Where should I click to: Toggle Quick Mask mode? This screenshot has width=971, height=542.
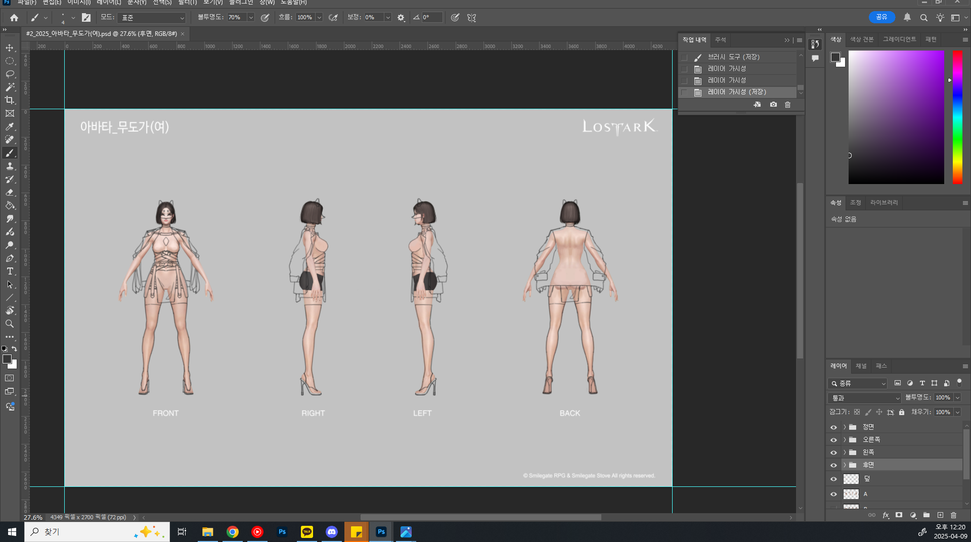pyautogui.click(x=10, y=378)
